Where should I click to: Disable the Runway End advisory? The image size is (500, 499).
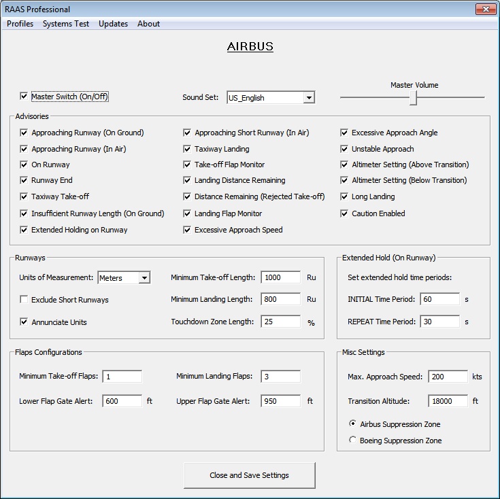click(x=24, y=180)
